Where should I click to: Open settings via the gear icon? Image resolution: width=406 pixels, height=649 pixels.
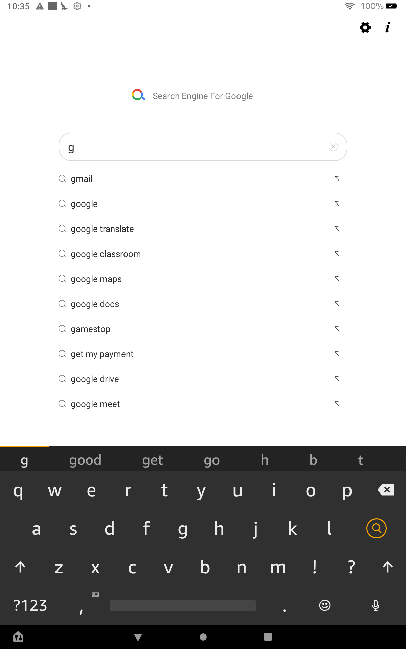[x=365, y=27]
